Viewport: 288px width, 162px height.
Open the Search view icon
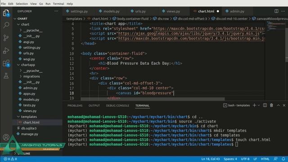(6, 25)
